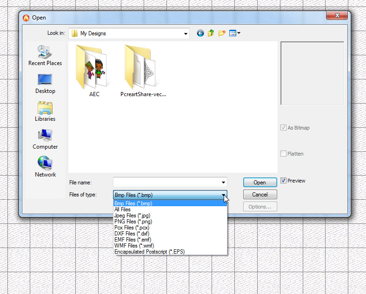
Task: Choose DXF Files (*.dxf) type
Action: click(x=170, y=234)
